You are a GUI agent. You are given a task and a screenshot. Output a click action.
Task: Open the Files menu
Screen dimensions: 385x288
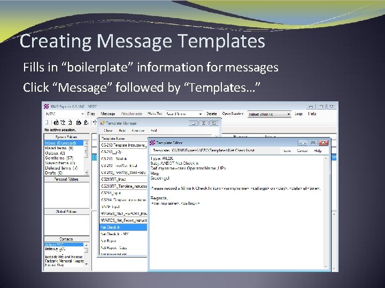pyautogui.click(x=91, y=114)
